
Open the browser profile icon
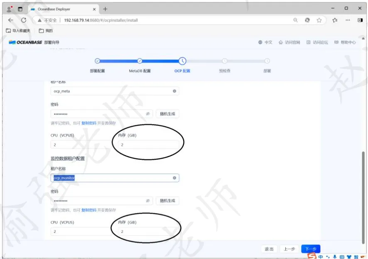pos(10,9)
